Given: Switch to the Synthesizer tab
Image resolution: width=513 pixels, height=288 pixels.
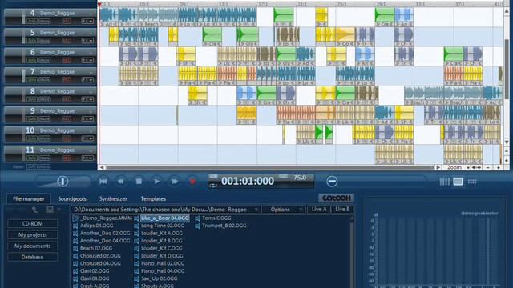Looking at the screenshot, I should click(x=113, y=198).
